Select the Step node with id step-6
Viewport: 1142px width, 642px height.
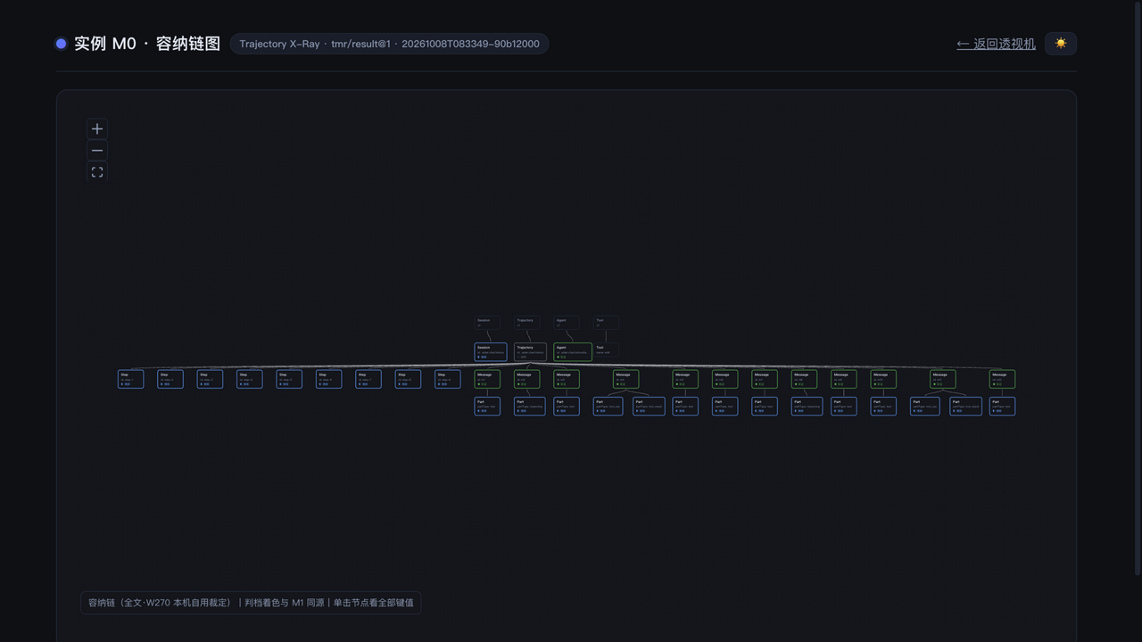329,379
